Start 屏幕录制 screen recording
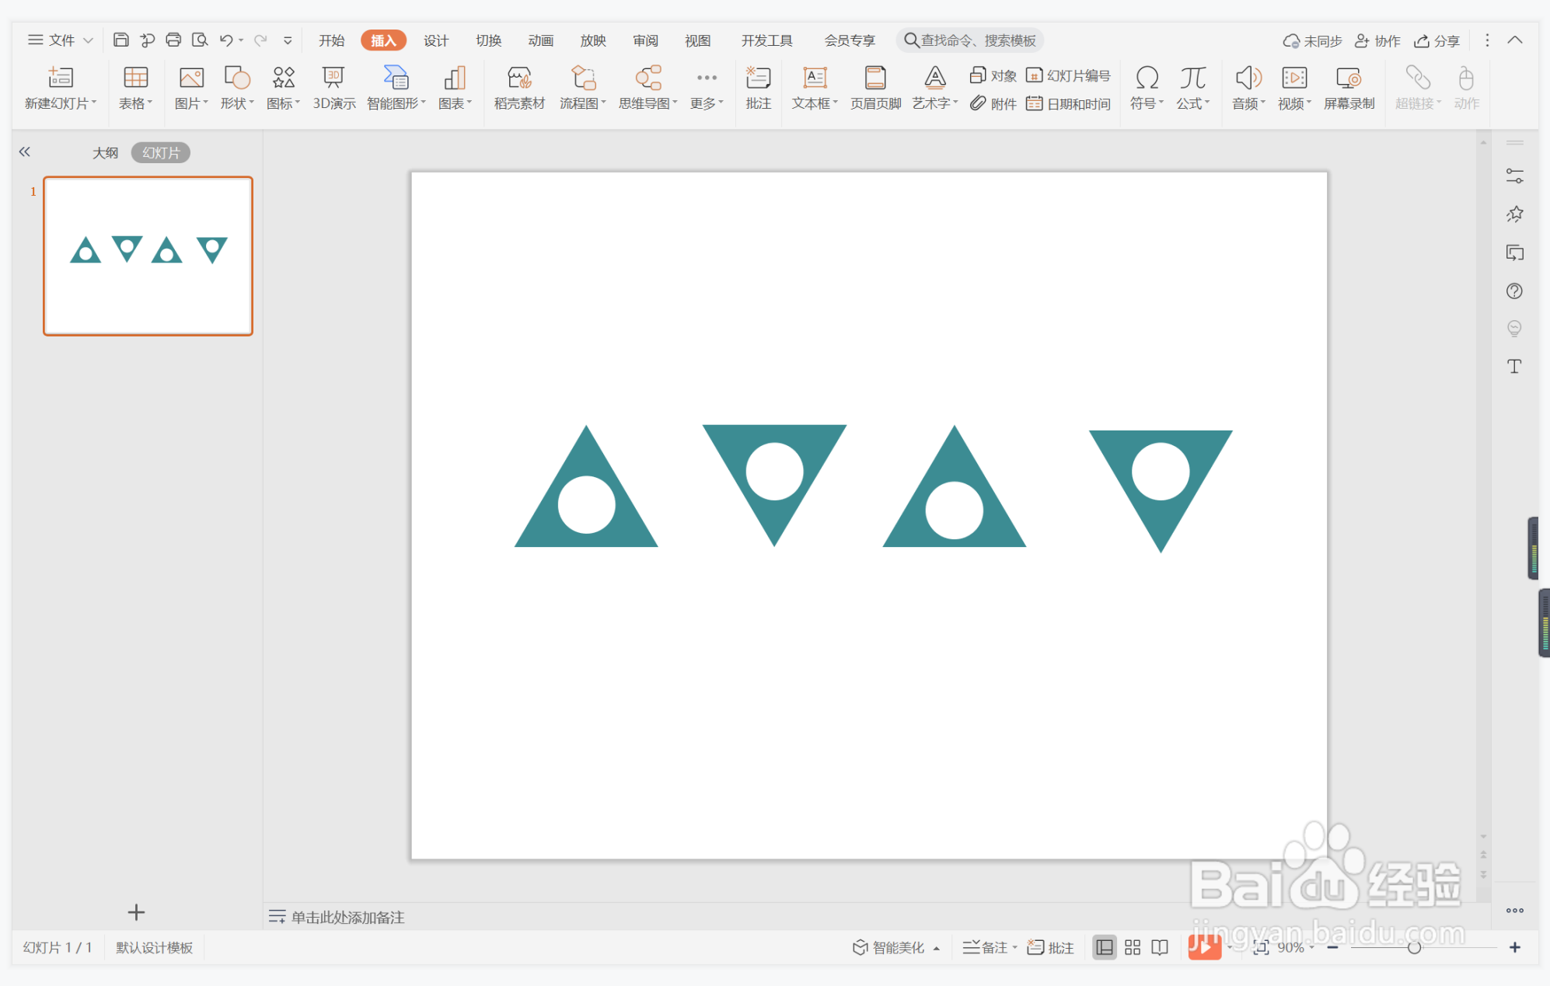1550x986 pixels. [x=1349, y=87]
